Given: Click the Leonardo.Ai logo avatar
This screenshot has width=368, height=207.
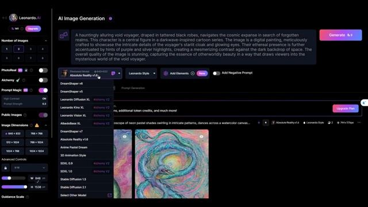Looking at the screenshot, I should pyautogui.click(x=13, y=18).
